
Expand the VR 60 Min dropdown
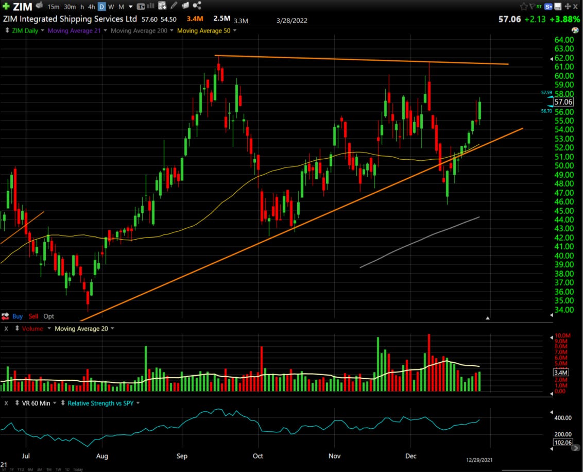click(x=55, y=403)
